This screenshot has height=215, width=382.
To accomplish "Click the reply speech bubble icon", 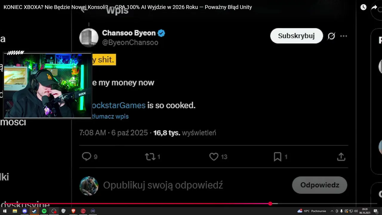I will 87,156.
